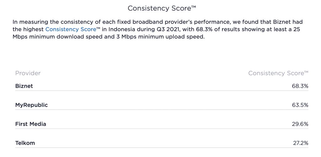
Task: Click MyRepublic's 63.5% score value
Action: (300, 105)
